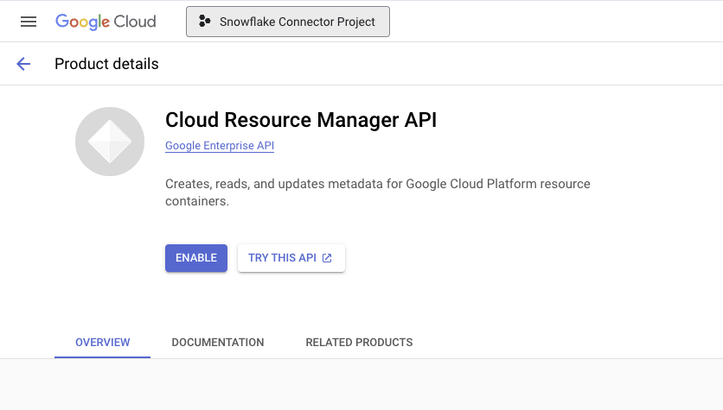
Task: Open the Related Products tab
Action: coord(359,343)
